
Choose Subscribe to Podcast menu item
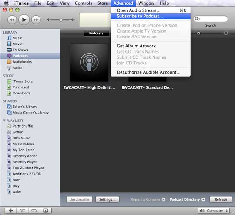click(151, 16)
